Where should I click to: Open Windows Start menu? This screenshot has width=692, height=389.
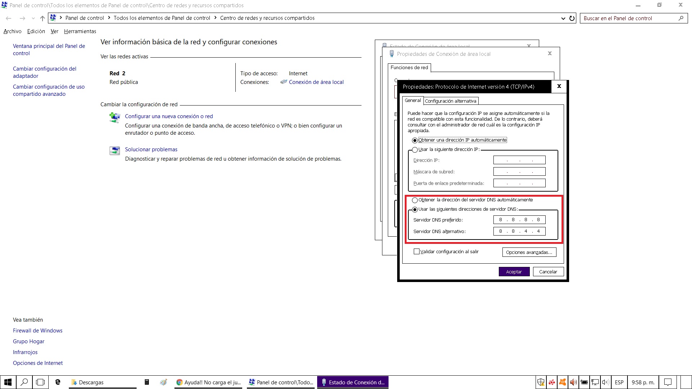[8, 382]
